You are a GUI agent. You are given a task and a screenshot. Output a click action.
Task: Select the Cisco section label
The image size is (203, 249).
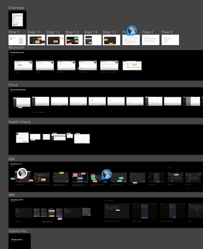[x=13, y=85]
